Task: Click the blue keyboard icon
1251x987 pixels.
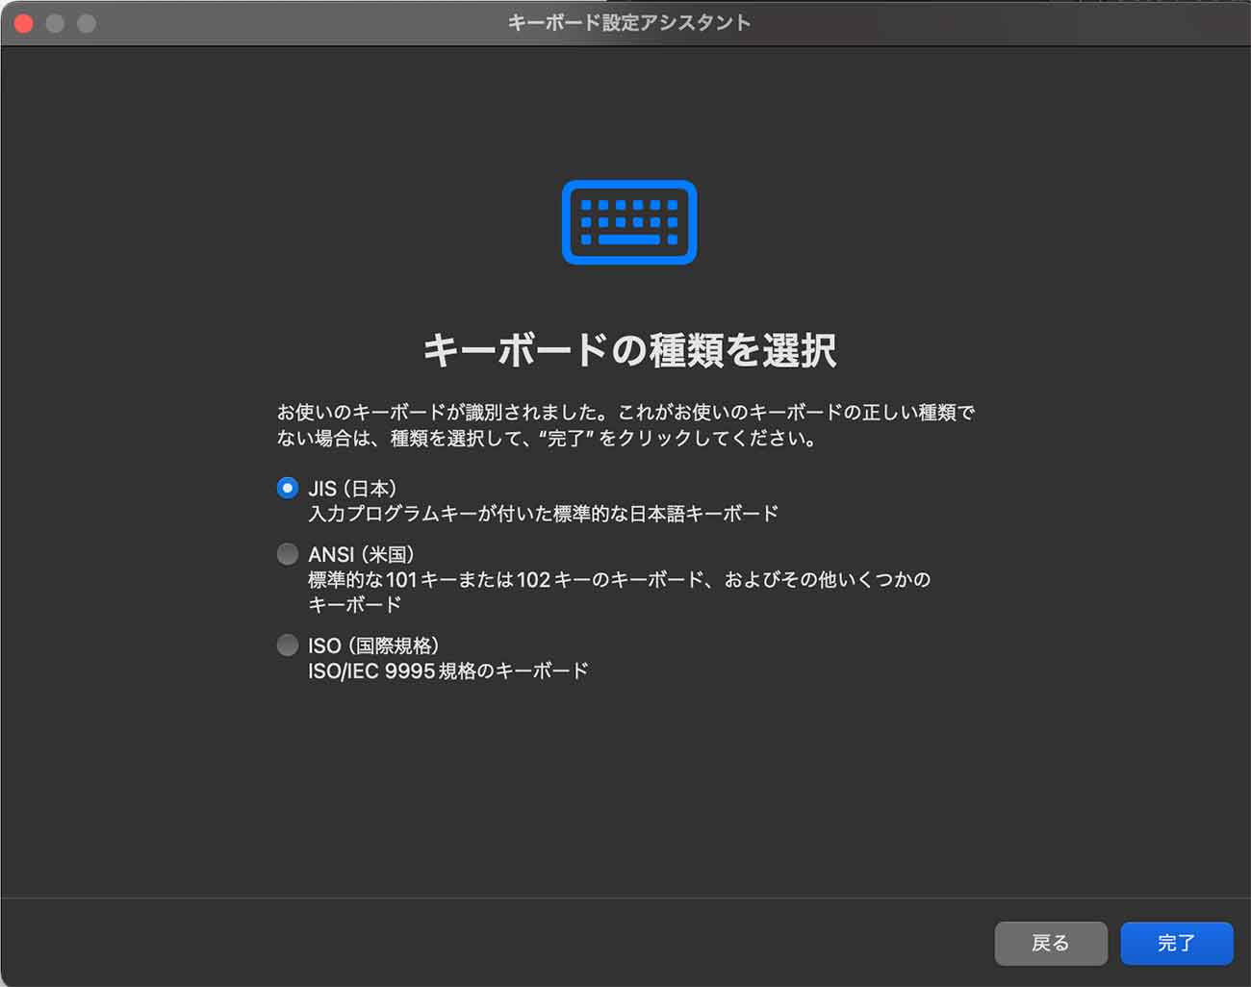Action: coord(629,222)
